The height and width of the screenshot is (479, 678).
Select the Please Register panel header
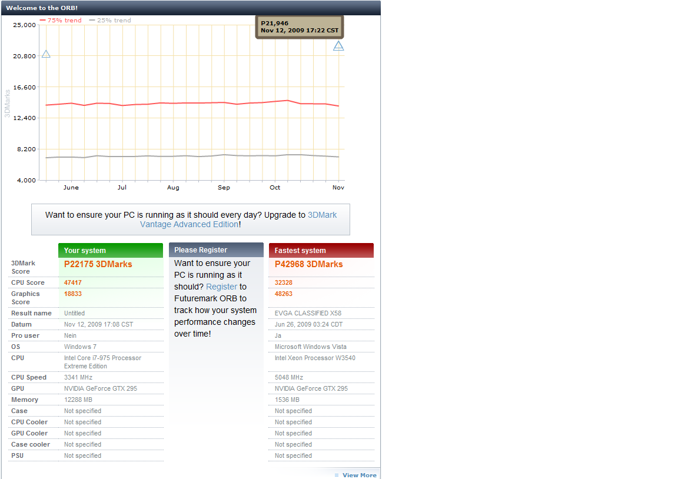pyautogui.click(x=216, y=250)
